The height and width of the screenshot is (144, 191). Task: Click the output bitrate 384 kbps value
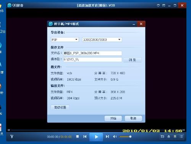click(x=73, y=98)
